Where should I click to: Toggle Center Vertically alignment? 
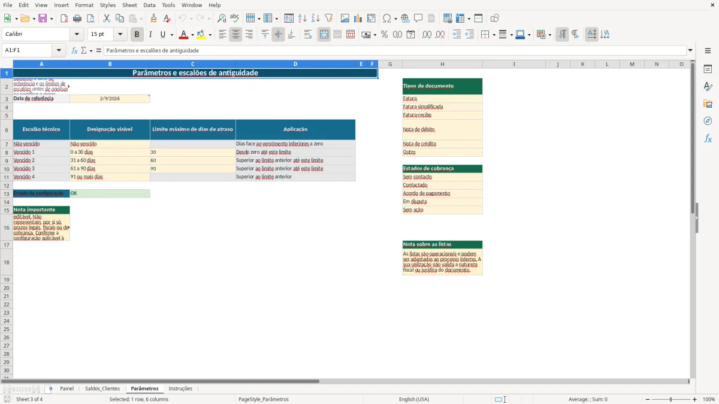pyautogui.click(x=278, y=35)
